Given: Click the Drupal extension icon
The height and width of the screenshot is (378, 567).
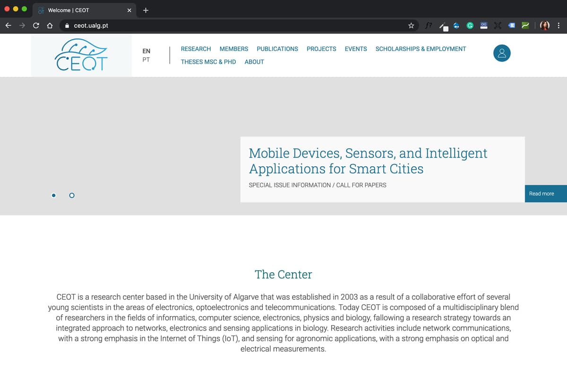Looking at the screenshot, I should (456, 26).
